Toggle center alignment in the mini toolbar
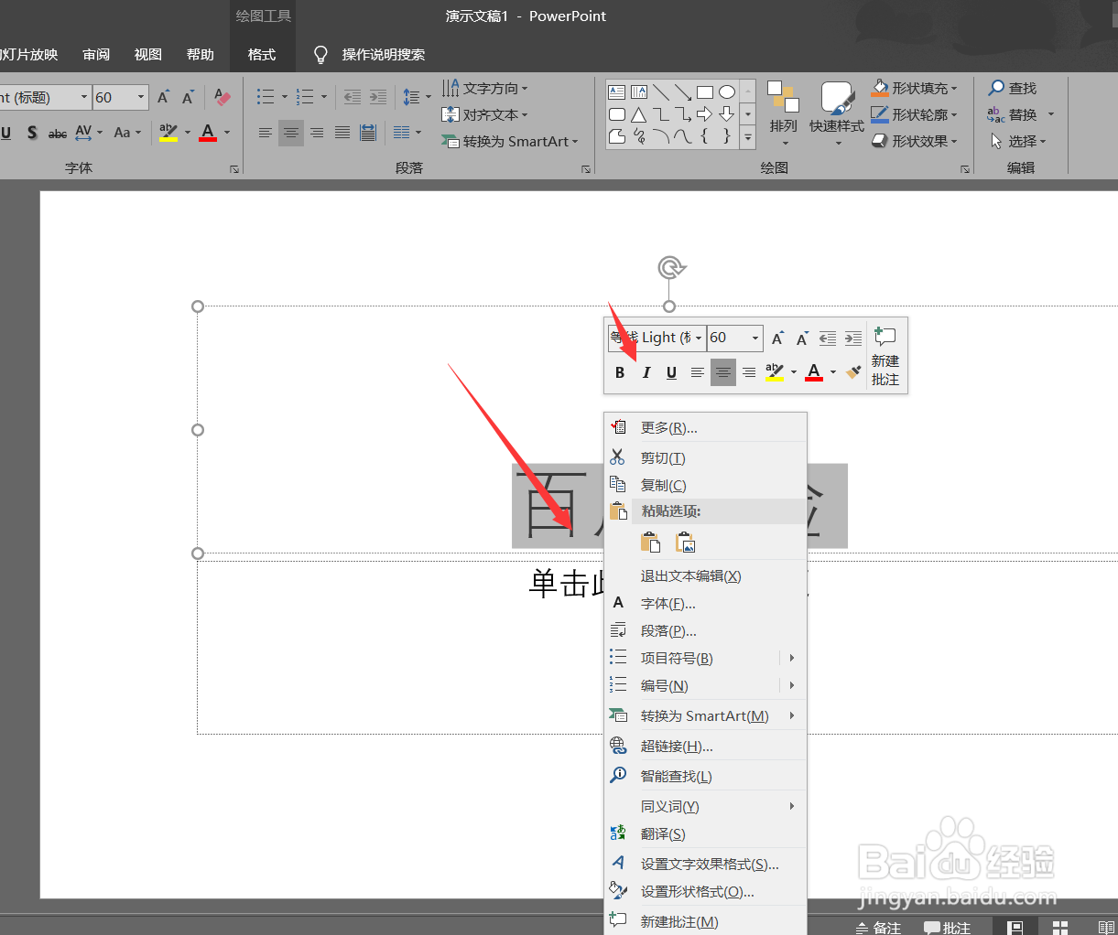The width and height of the screenshot is (1118, 935). [723, 372]
